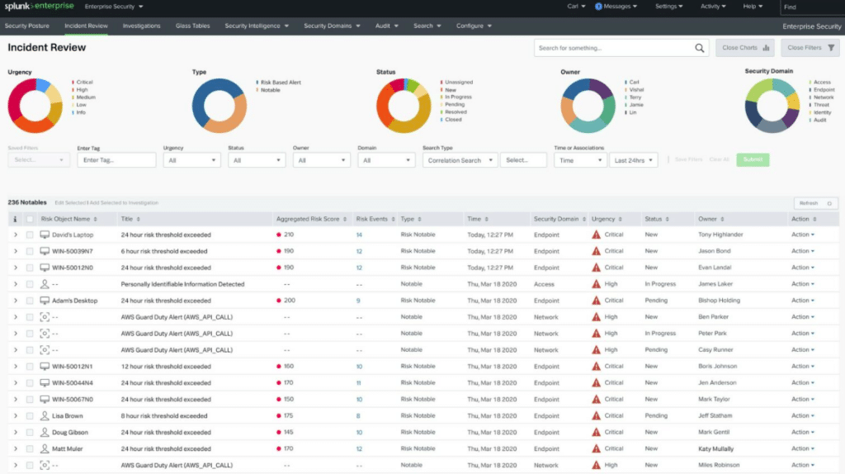Sort by Aggregated Risk Score column

[x=345, y=220]
